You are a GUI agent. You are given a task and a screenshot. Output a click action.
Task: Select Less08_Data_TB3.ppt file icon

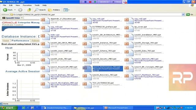coord(129,53)
